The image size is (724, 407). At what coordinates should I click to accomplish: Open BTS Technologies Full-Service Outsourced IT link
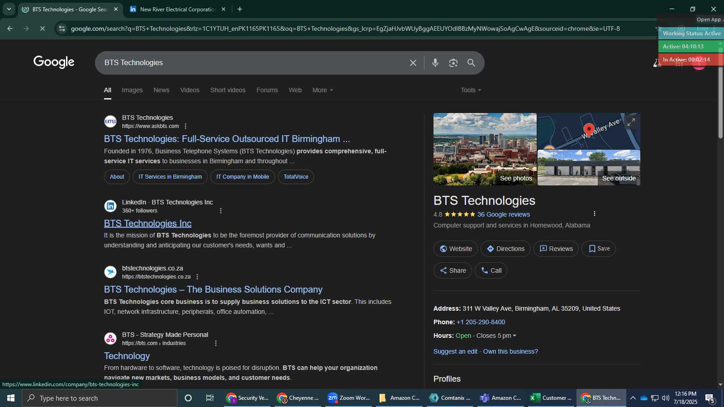(x=227, y=139)
